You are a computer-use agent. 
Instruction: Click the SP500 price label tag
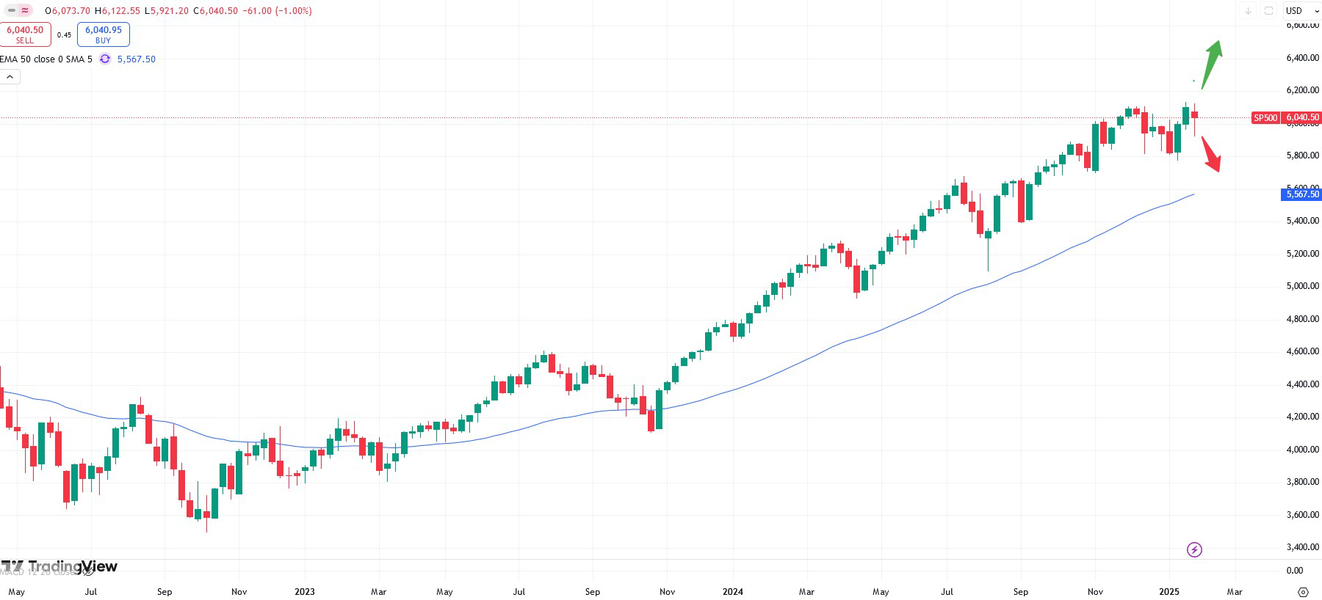pos(1265,117)
